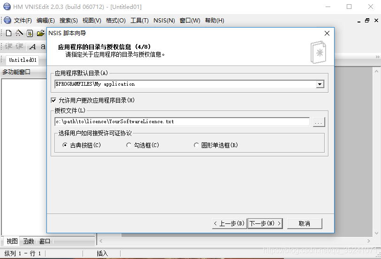The width and height of the screenshot is (381, 259).
Task: Select the 视图 tab in side panel
Action: [12, 241]
